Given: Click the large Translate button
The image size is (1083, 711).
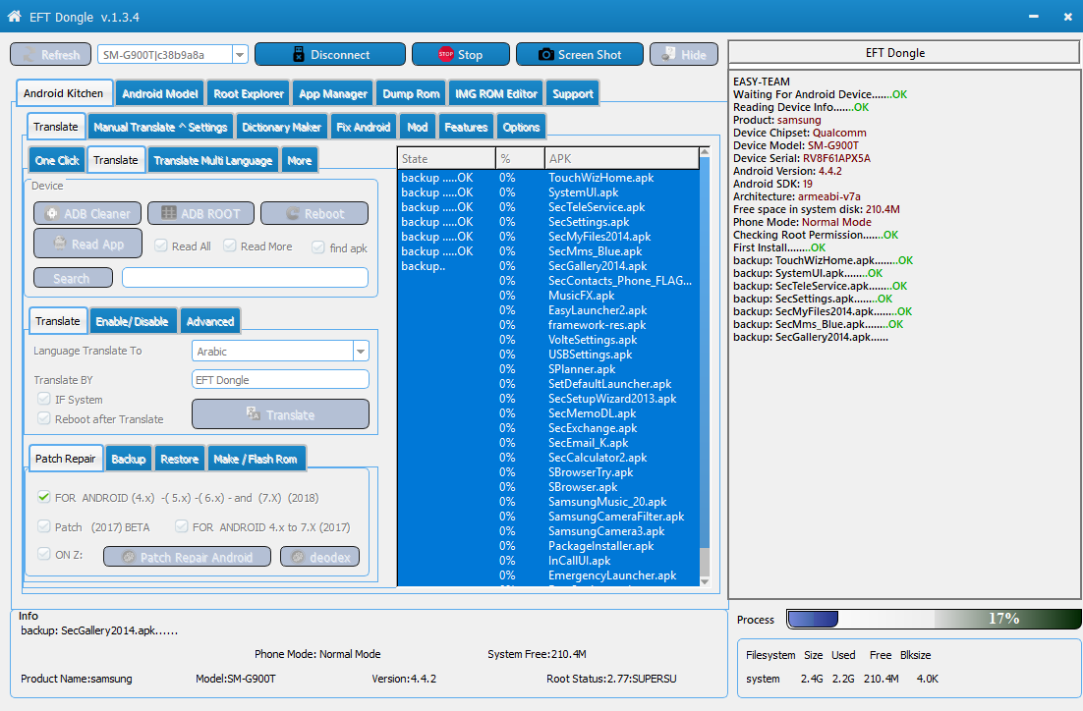Looking at the screenshot, I should point(280,414).
